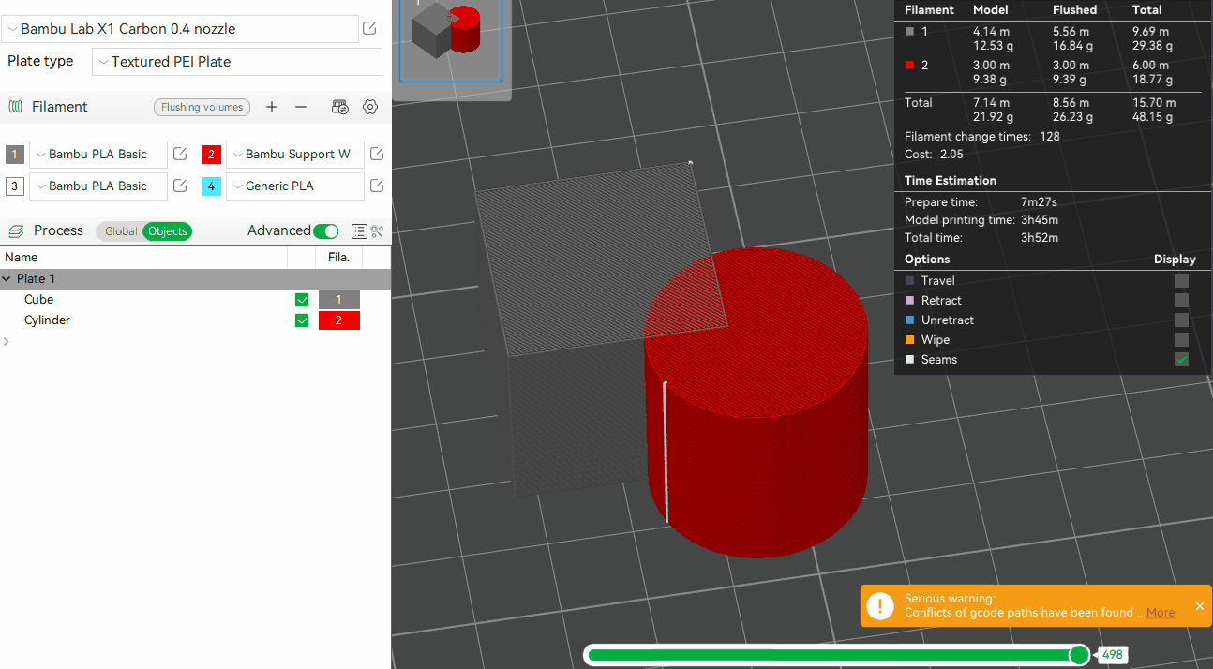Open Flushing volumes settings
The image size is (1213, 669).
202,107
